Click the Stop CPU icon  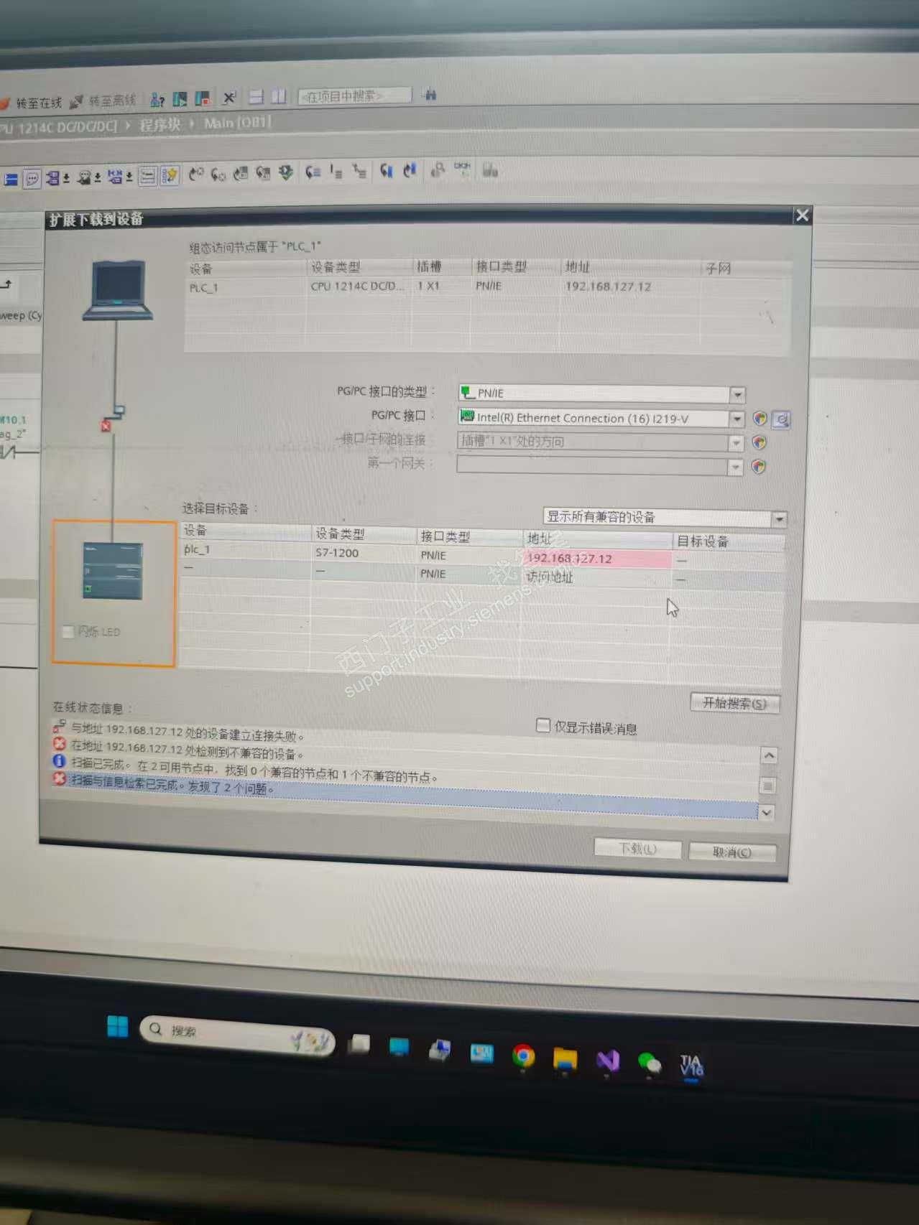[203, 98]
